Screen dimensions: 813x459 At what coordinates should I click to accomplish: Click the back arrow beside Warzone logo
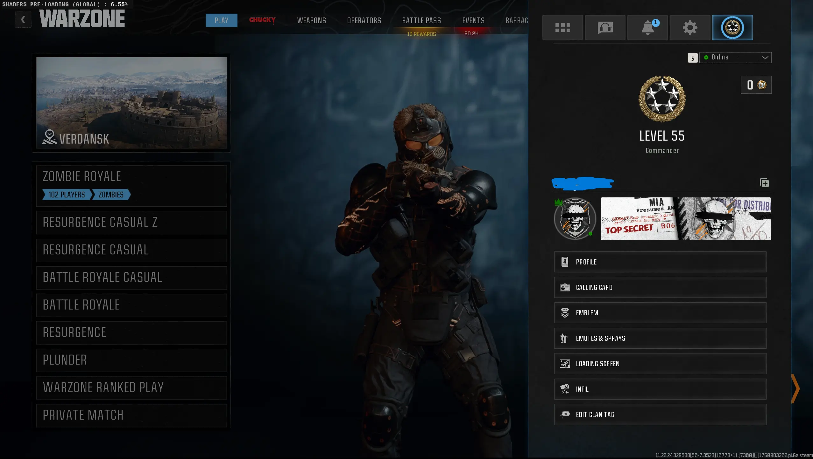23,20
